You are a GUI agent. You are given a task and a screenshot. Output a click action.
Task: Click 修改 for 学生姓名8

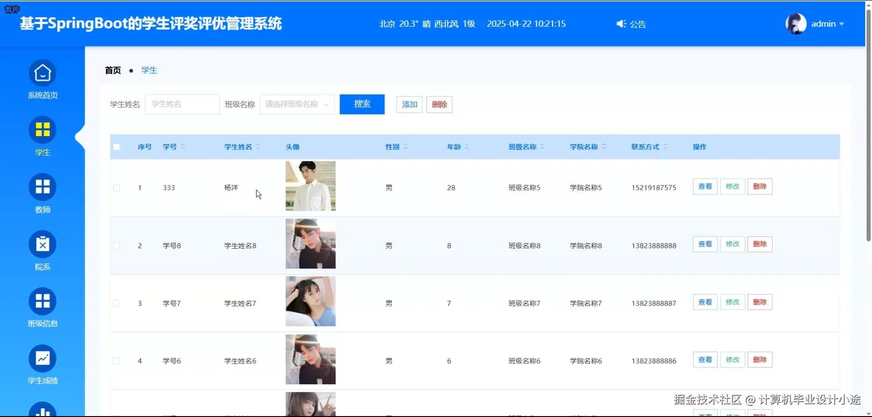coord(733,244)
